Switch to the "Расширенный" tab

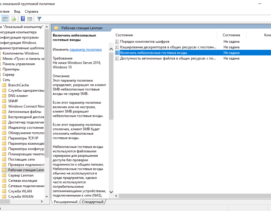(66, 202)
